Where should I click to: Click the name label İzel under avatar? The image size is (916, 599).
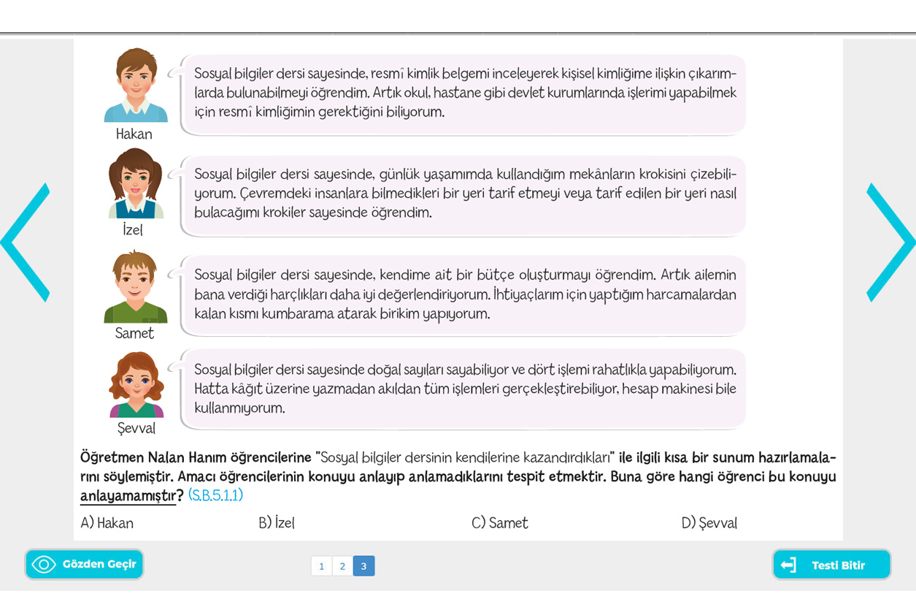click(133, 229)
